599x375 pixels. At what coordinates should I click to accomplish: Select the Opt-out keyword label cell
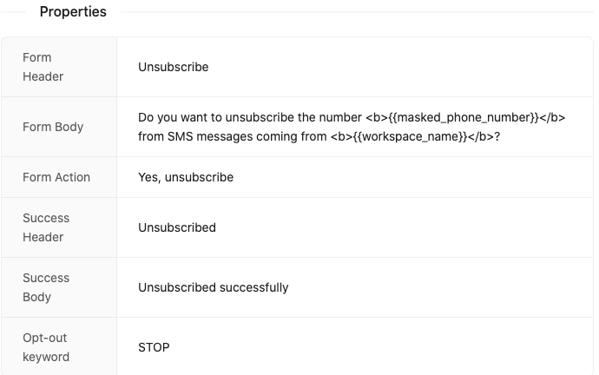click(x=59, y=346)
